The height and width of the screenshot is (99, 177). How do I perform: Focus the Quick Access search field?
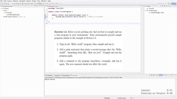tap(162, 4)
